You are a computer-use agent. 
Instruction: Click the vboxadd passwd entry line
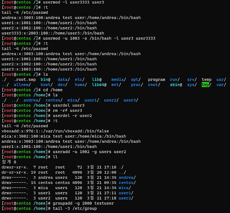(55, 131)
